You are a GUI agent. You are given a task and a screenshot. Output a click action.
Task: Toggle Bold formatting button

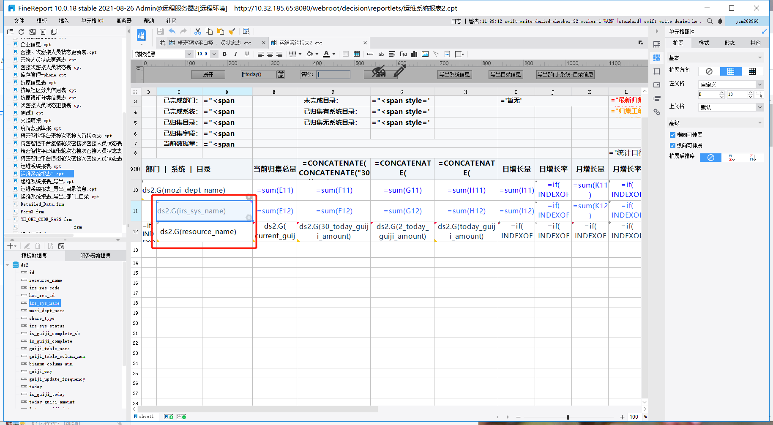(x=224, y=54)
